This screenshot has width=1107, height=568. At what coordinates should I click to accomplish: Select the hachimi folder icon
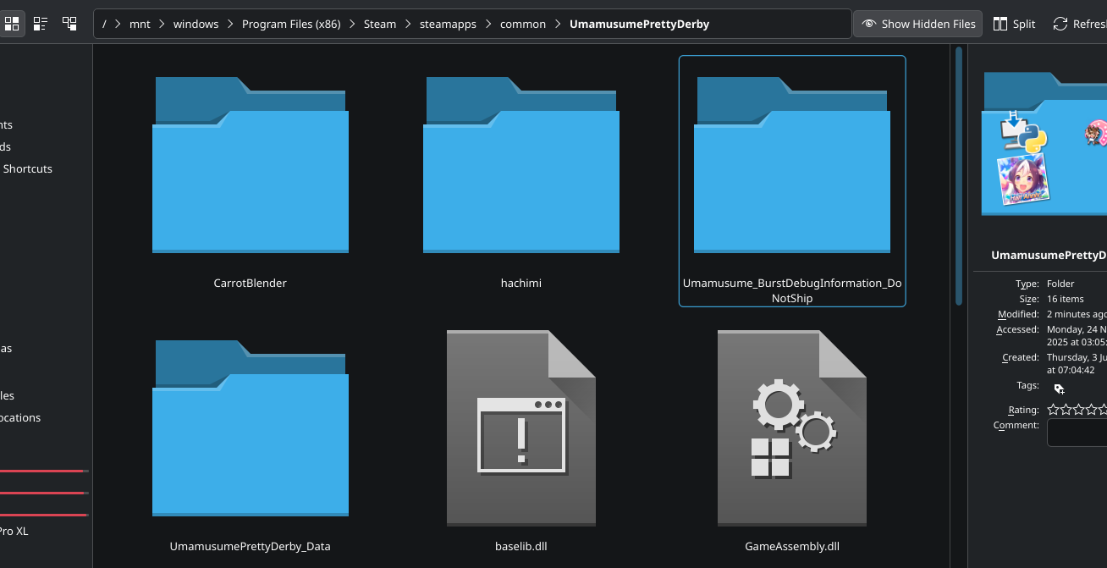pyautogui.click(x=521, y=165)
